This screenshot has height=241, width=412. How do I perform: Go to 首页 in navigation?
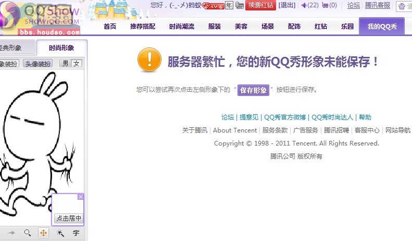click(110, 26)
